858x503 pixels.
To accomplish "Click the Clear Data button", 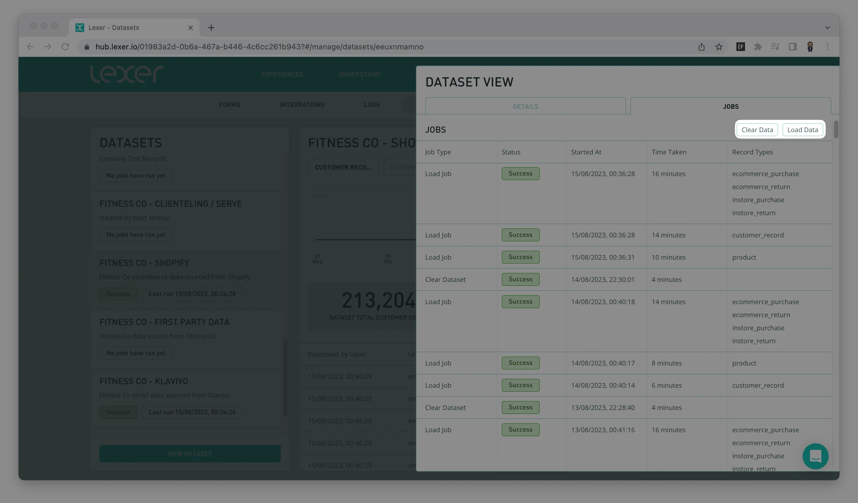I will point(757,130).
